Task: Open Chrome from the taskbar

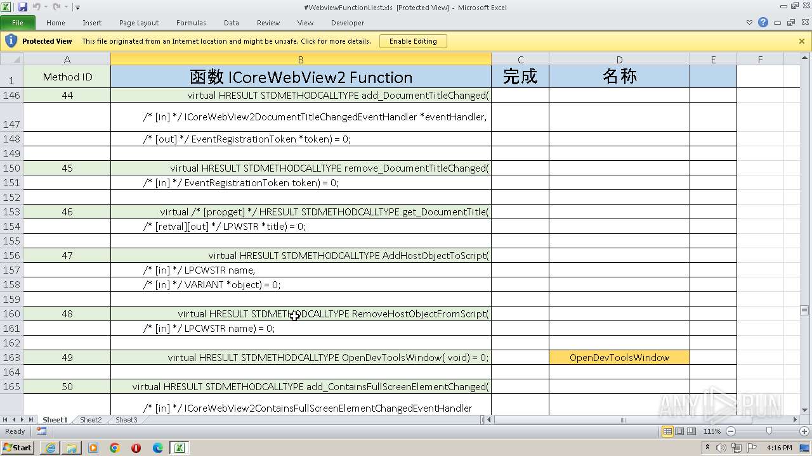Action: [115, 448]
